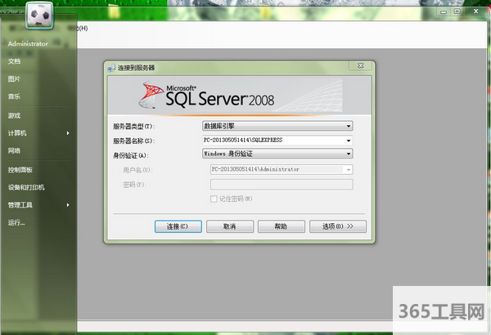Click the disabled username (用户名) dropdown arrow

click(349, 169)
